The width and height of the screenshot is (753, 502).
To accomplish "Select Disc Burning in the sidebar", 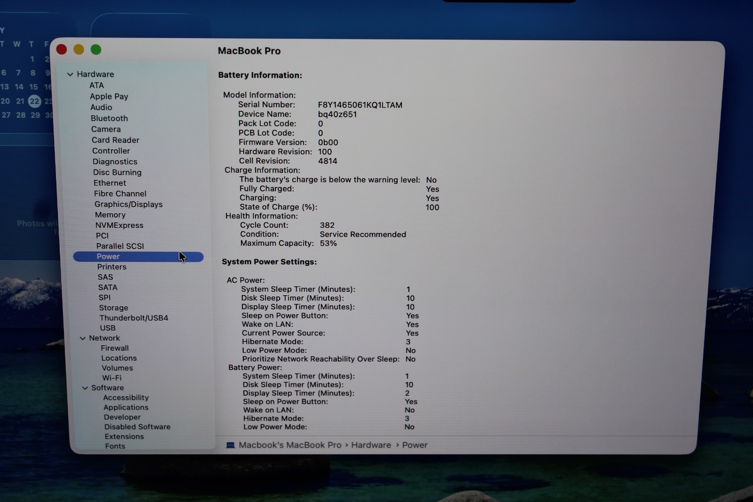I will pos(117,172).
